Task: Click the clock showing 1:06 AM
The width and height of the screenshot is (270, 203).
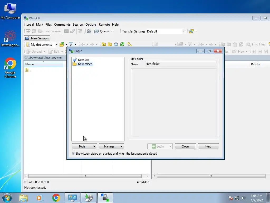Action: click(x=257, y=196)
